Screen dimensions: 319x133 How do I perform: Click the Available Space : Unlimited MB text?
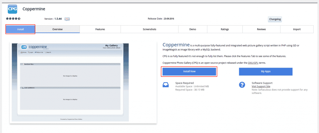192,86
